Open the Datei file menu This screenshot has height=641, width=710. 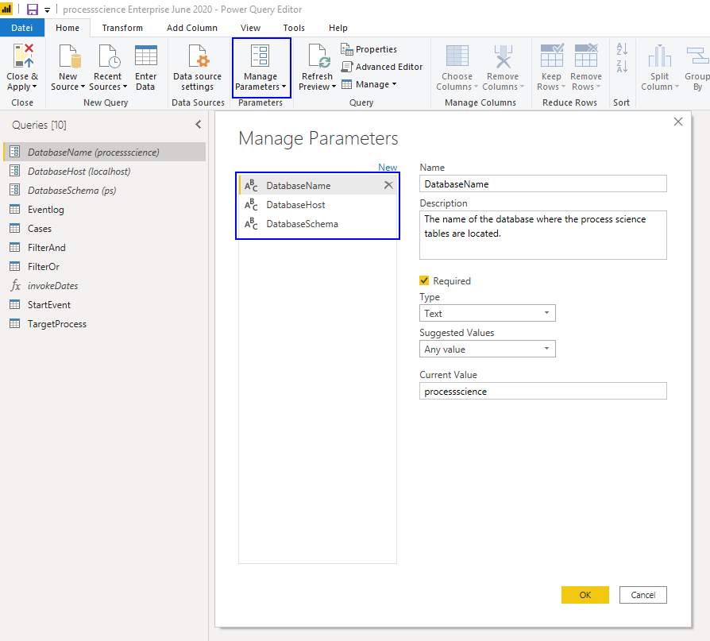click(22, 28)
